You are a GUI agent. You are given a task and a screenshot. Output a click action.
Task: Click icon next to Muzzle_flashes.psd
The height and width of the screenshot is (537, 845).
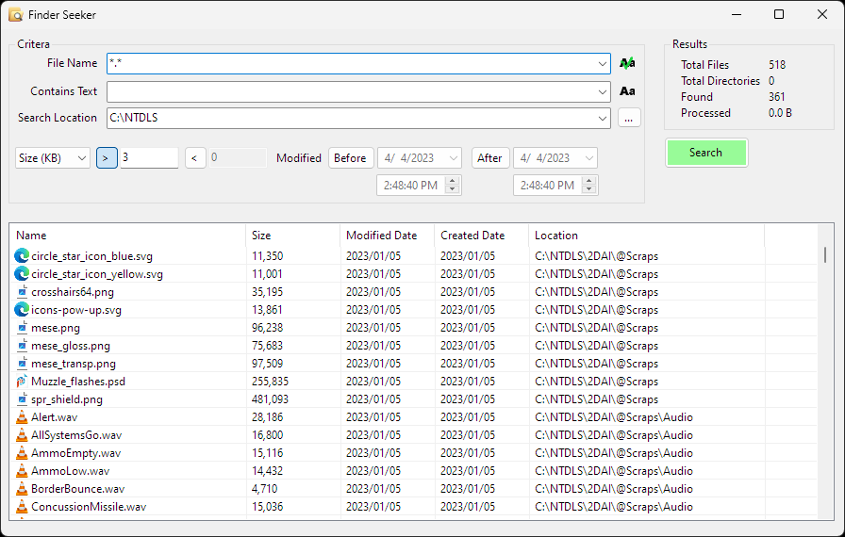point(22,382)
